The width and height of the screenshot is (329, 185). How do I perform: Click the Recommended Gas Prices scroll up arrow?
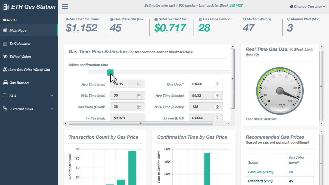(321, 132)
